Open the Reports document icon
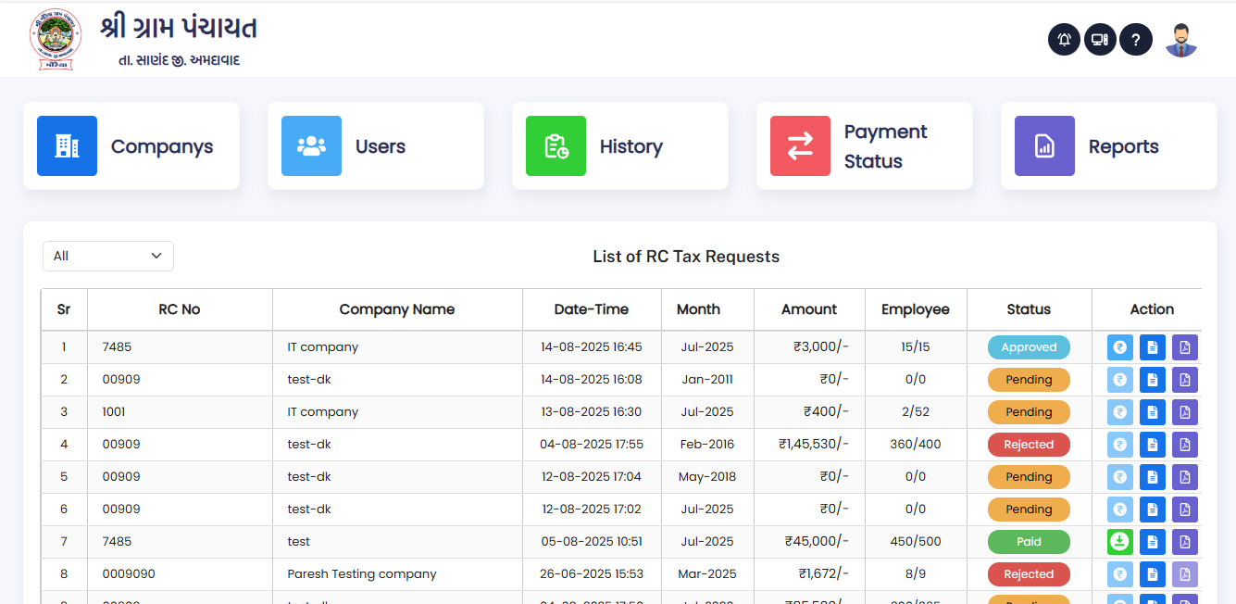The image size is (1236, 604). coord(1044,145)
